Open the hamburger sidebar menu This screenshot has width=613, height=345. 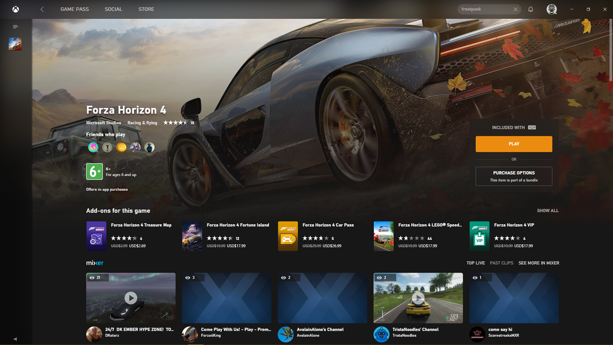click(x=15, y=27)
